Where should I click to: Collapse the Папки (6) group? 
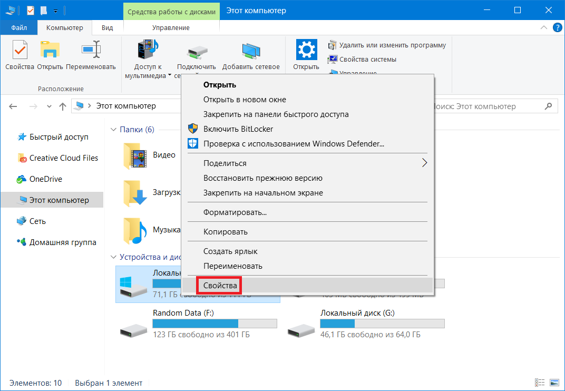[x=113, y=130]
